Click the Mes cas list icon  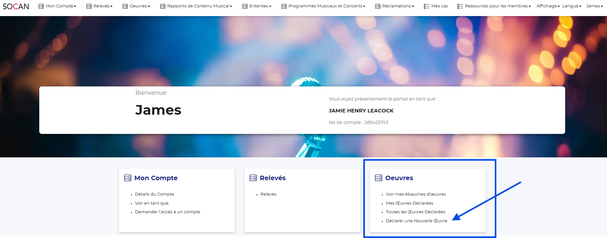427,6
